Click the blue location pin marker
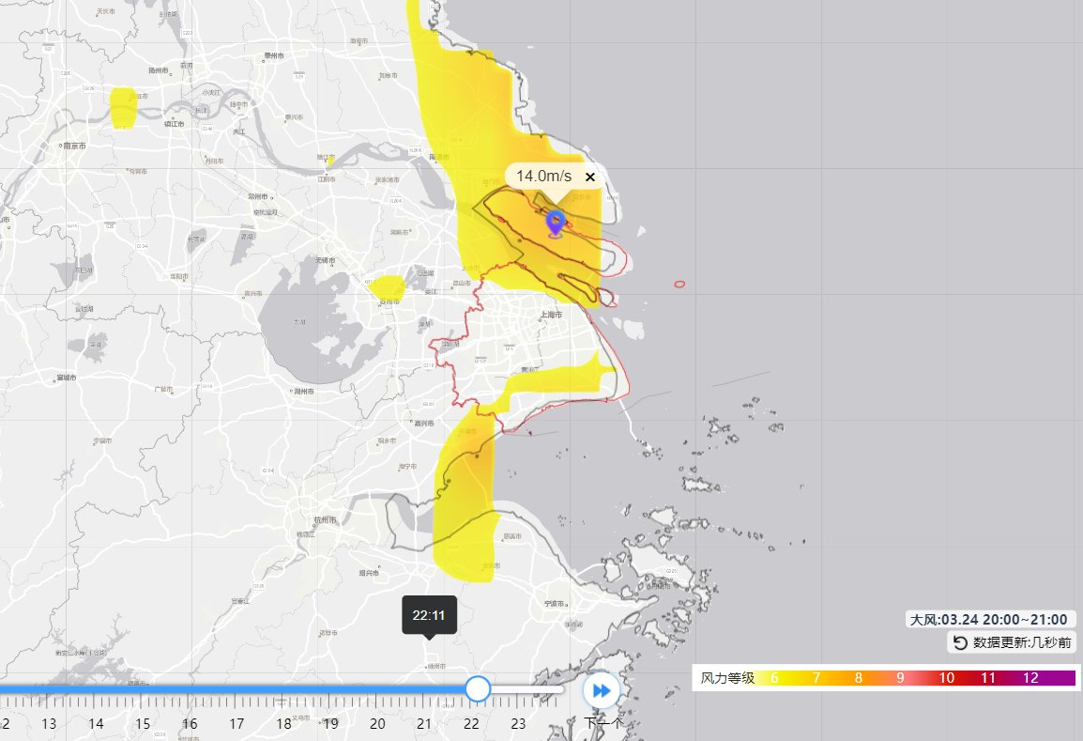Screen dimensions: 1083x741 coord(556,224)
